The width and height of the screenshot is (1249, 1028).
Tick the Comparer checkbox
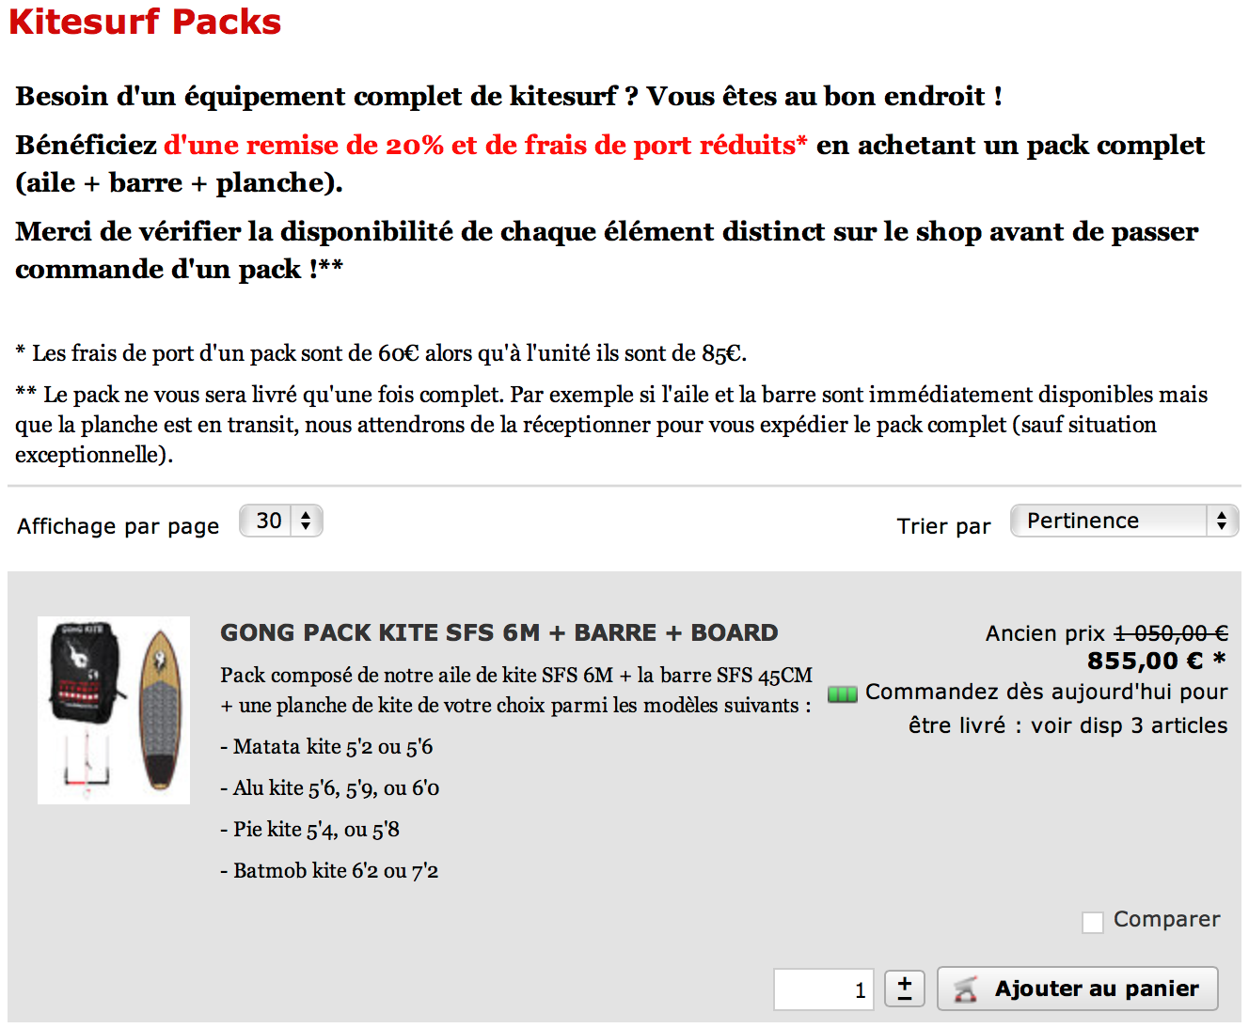coord(1093,922)
